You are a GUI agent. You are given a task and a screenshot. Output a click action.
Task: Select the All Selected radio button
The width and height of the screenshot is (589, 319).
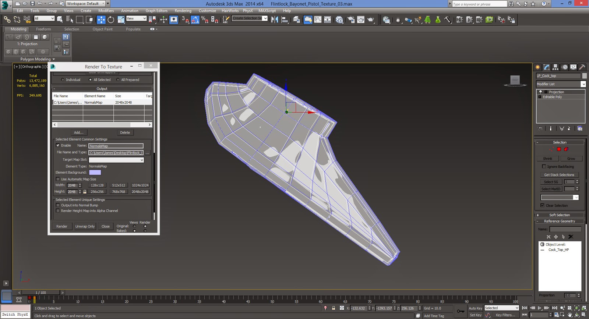click(x=90, y=80)
